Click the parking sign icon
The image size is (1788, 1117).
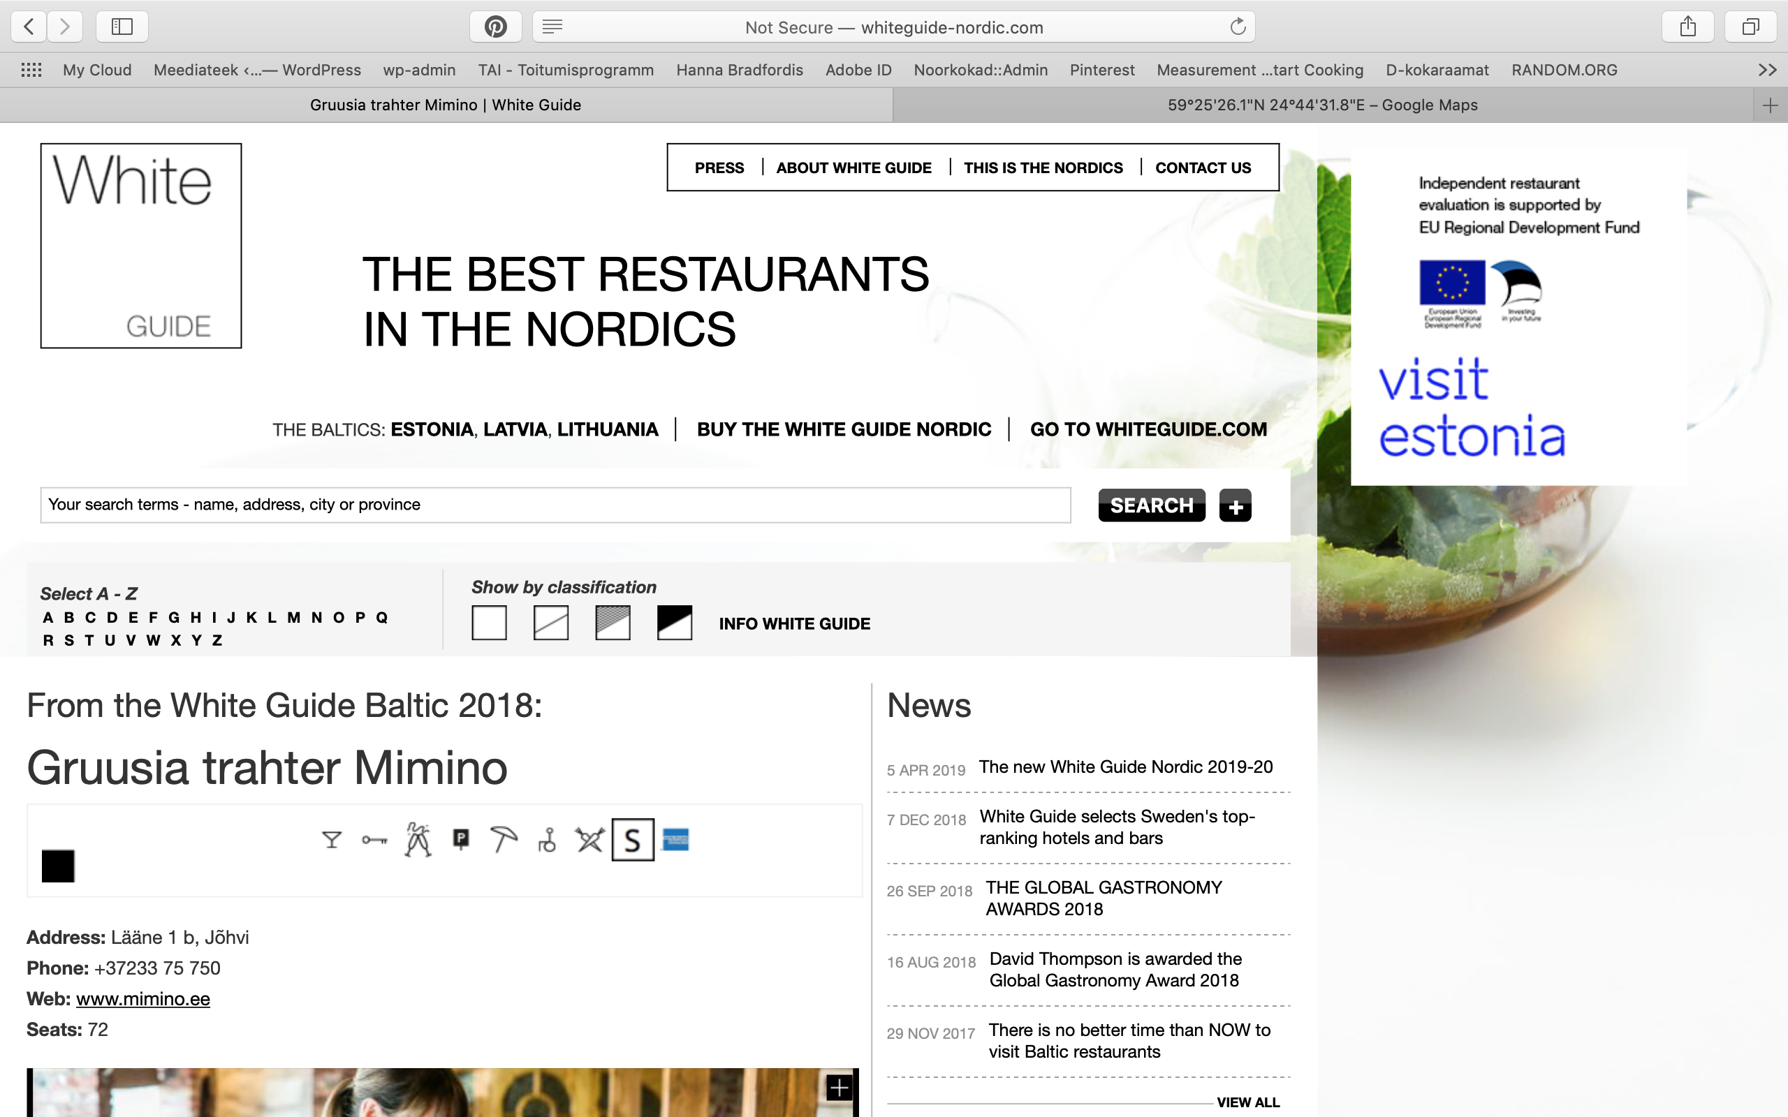(x=461, y=839)
